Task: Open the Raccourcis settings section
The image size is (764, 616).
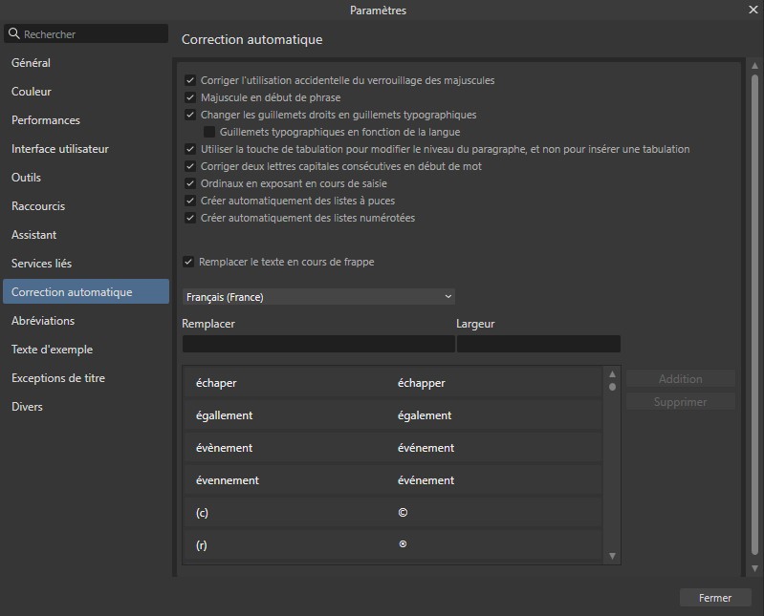Action: 38,206
